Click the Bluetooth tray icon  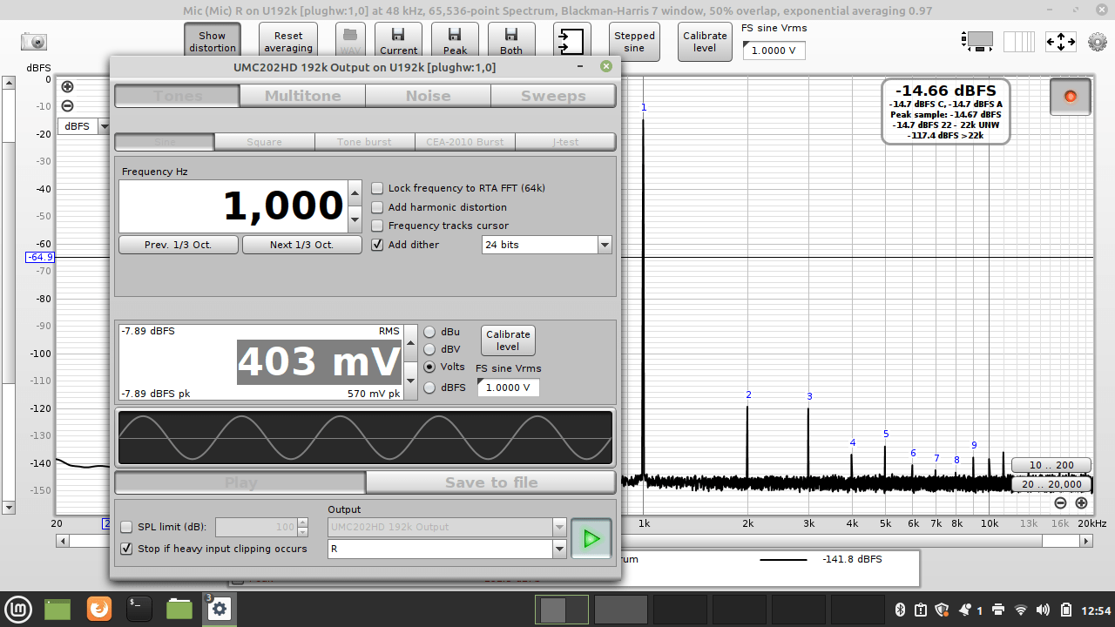901,610
